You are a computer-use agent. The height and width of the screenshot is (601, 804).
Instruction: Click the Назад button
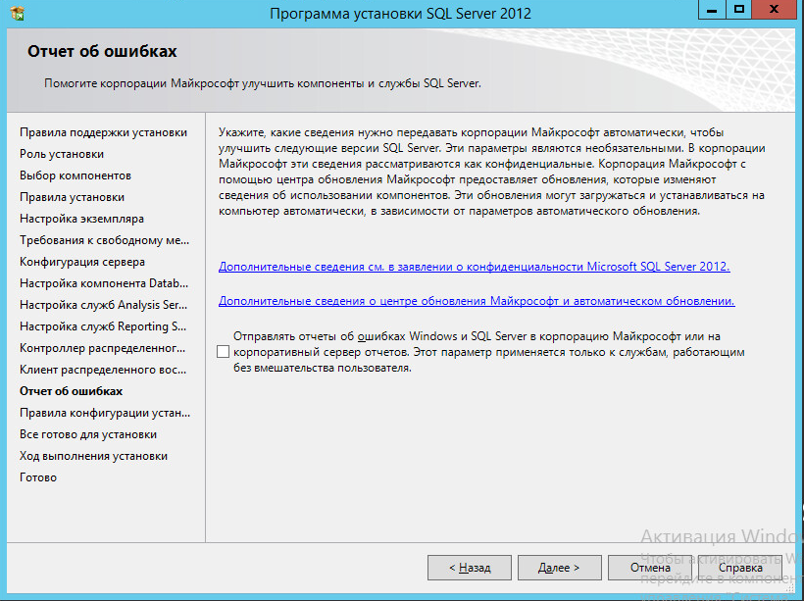click(470, 568)
